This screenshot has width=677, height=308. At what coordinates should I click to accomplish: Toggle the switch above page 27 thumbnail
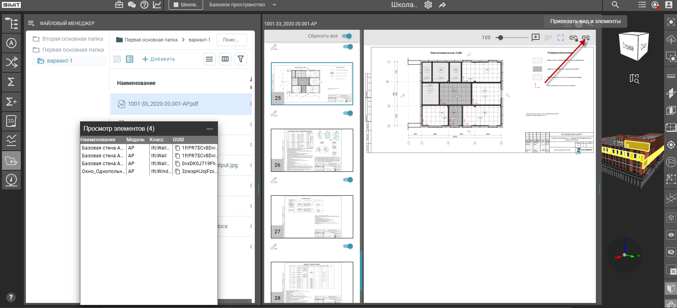pyautogui.click(x=348, y=180)
